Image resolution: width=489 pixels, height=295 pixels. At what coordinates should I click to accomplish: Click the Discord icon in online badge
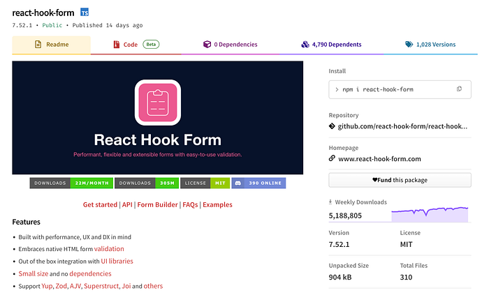click(x=238, y=183)
